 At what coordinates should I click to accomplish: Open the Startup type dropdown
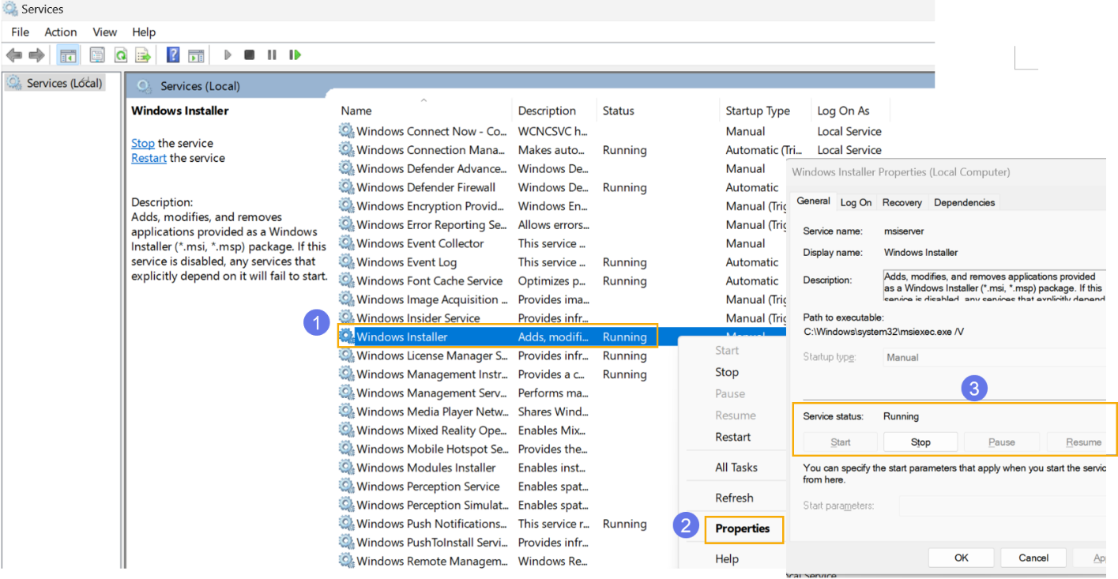click(x=994, y=357)
